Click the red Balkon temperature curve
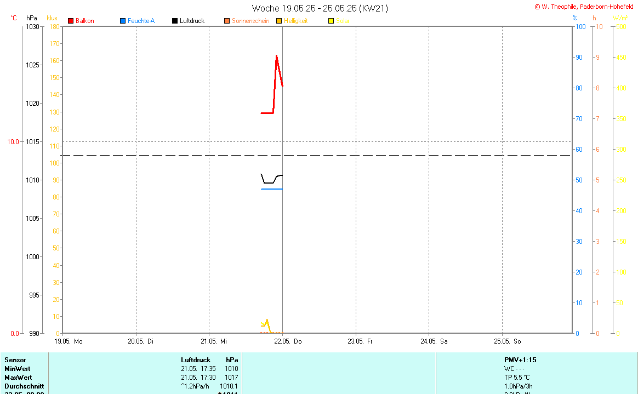Image resolution: width=638 pixels, height=394 pixels. 275,85
